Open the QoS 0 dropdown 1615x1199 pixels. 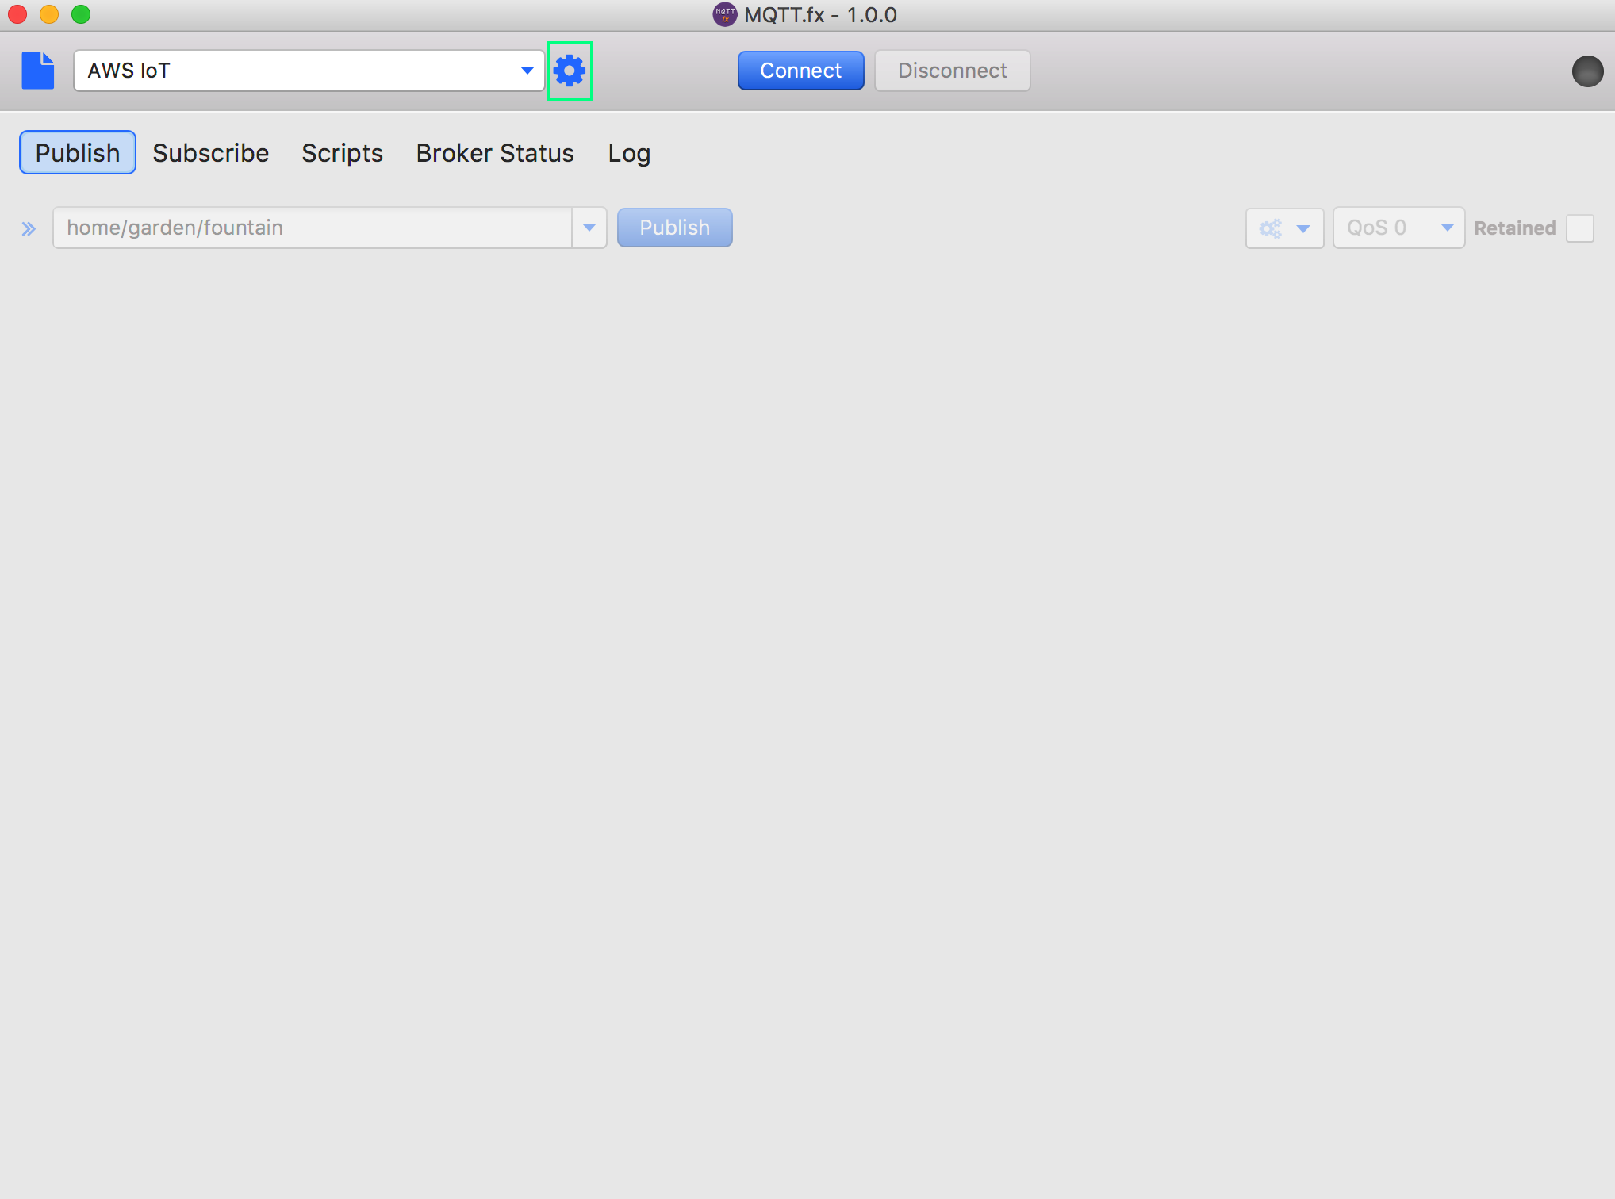tap(1398, 228)
